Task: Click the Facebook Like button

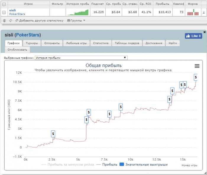Action: pyautogui.click(x=193, y=36)
